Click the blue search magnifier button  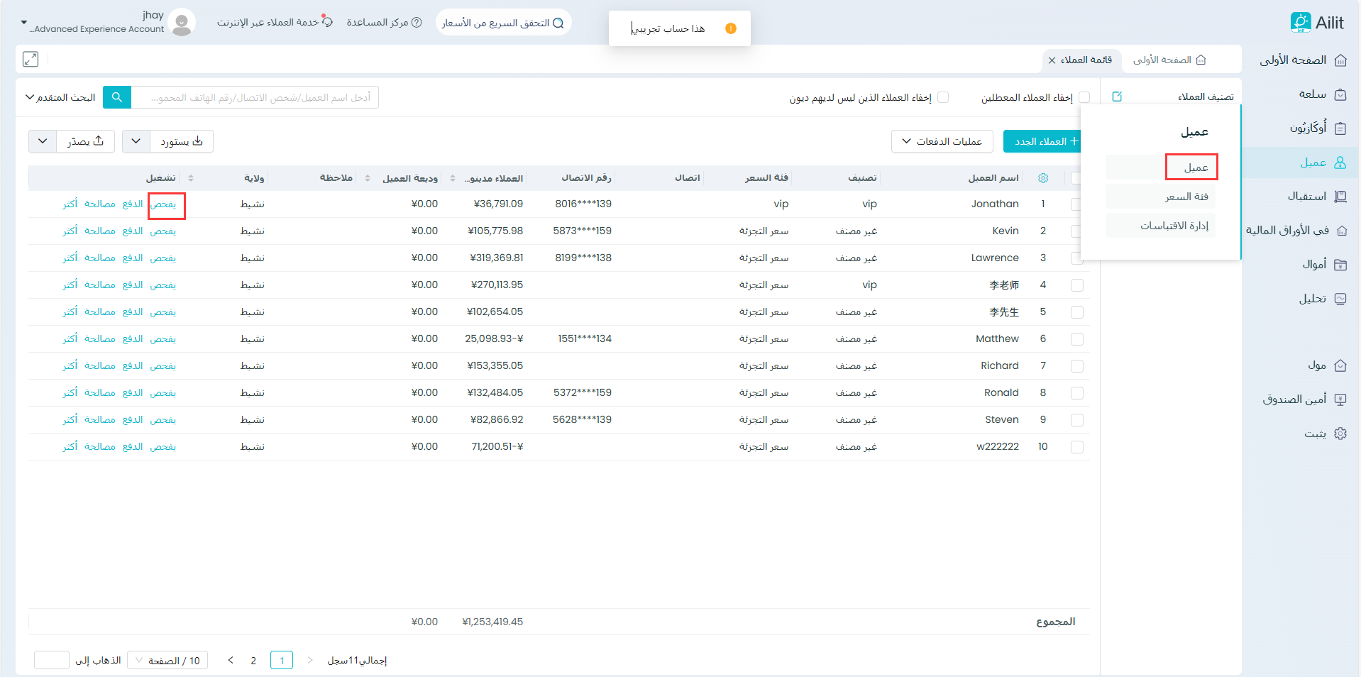[117, 97]
